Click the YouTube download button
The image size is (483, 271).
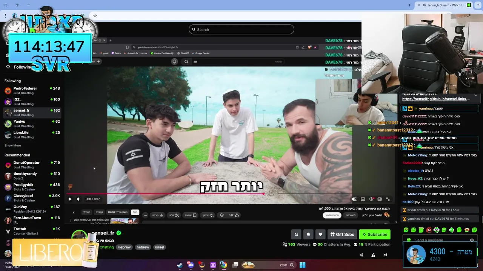[158, 215]
